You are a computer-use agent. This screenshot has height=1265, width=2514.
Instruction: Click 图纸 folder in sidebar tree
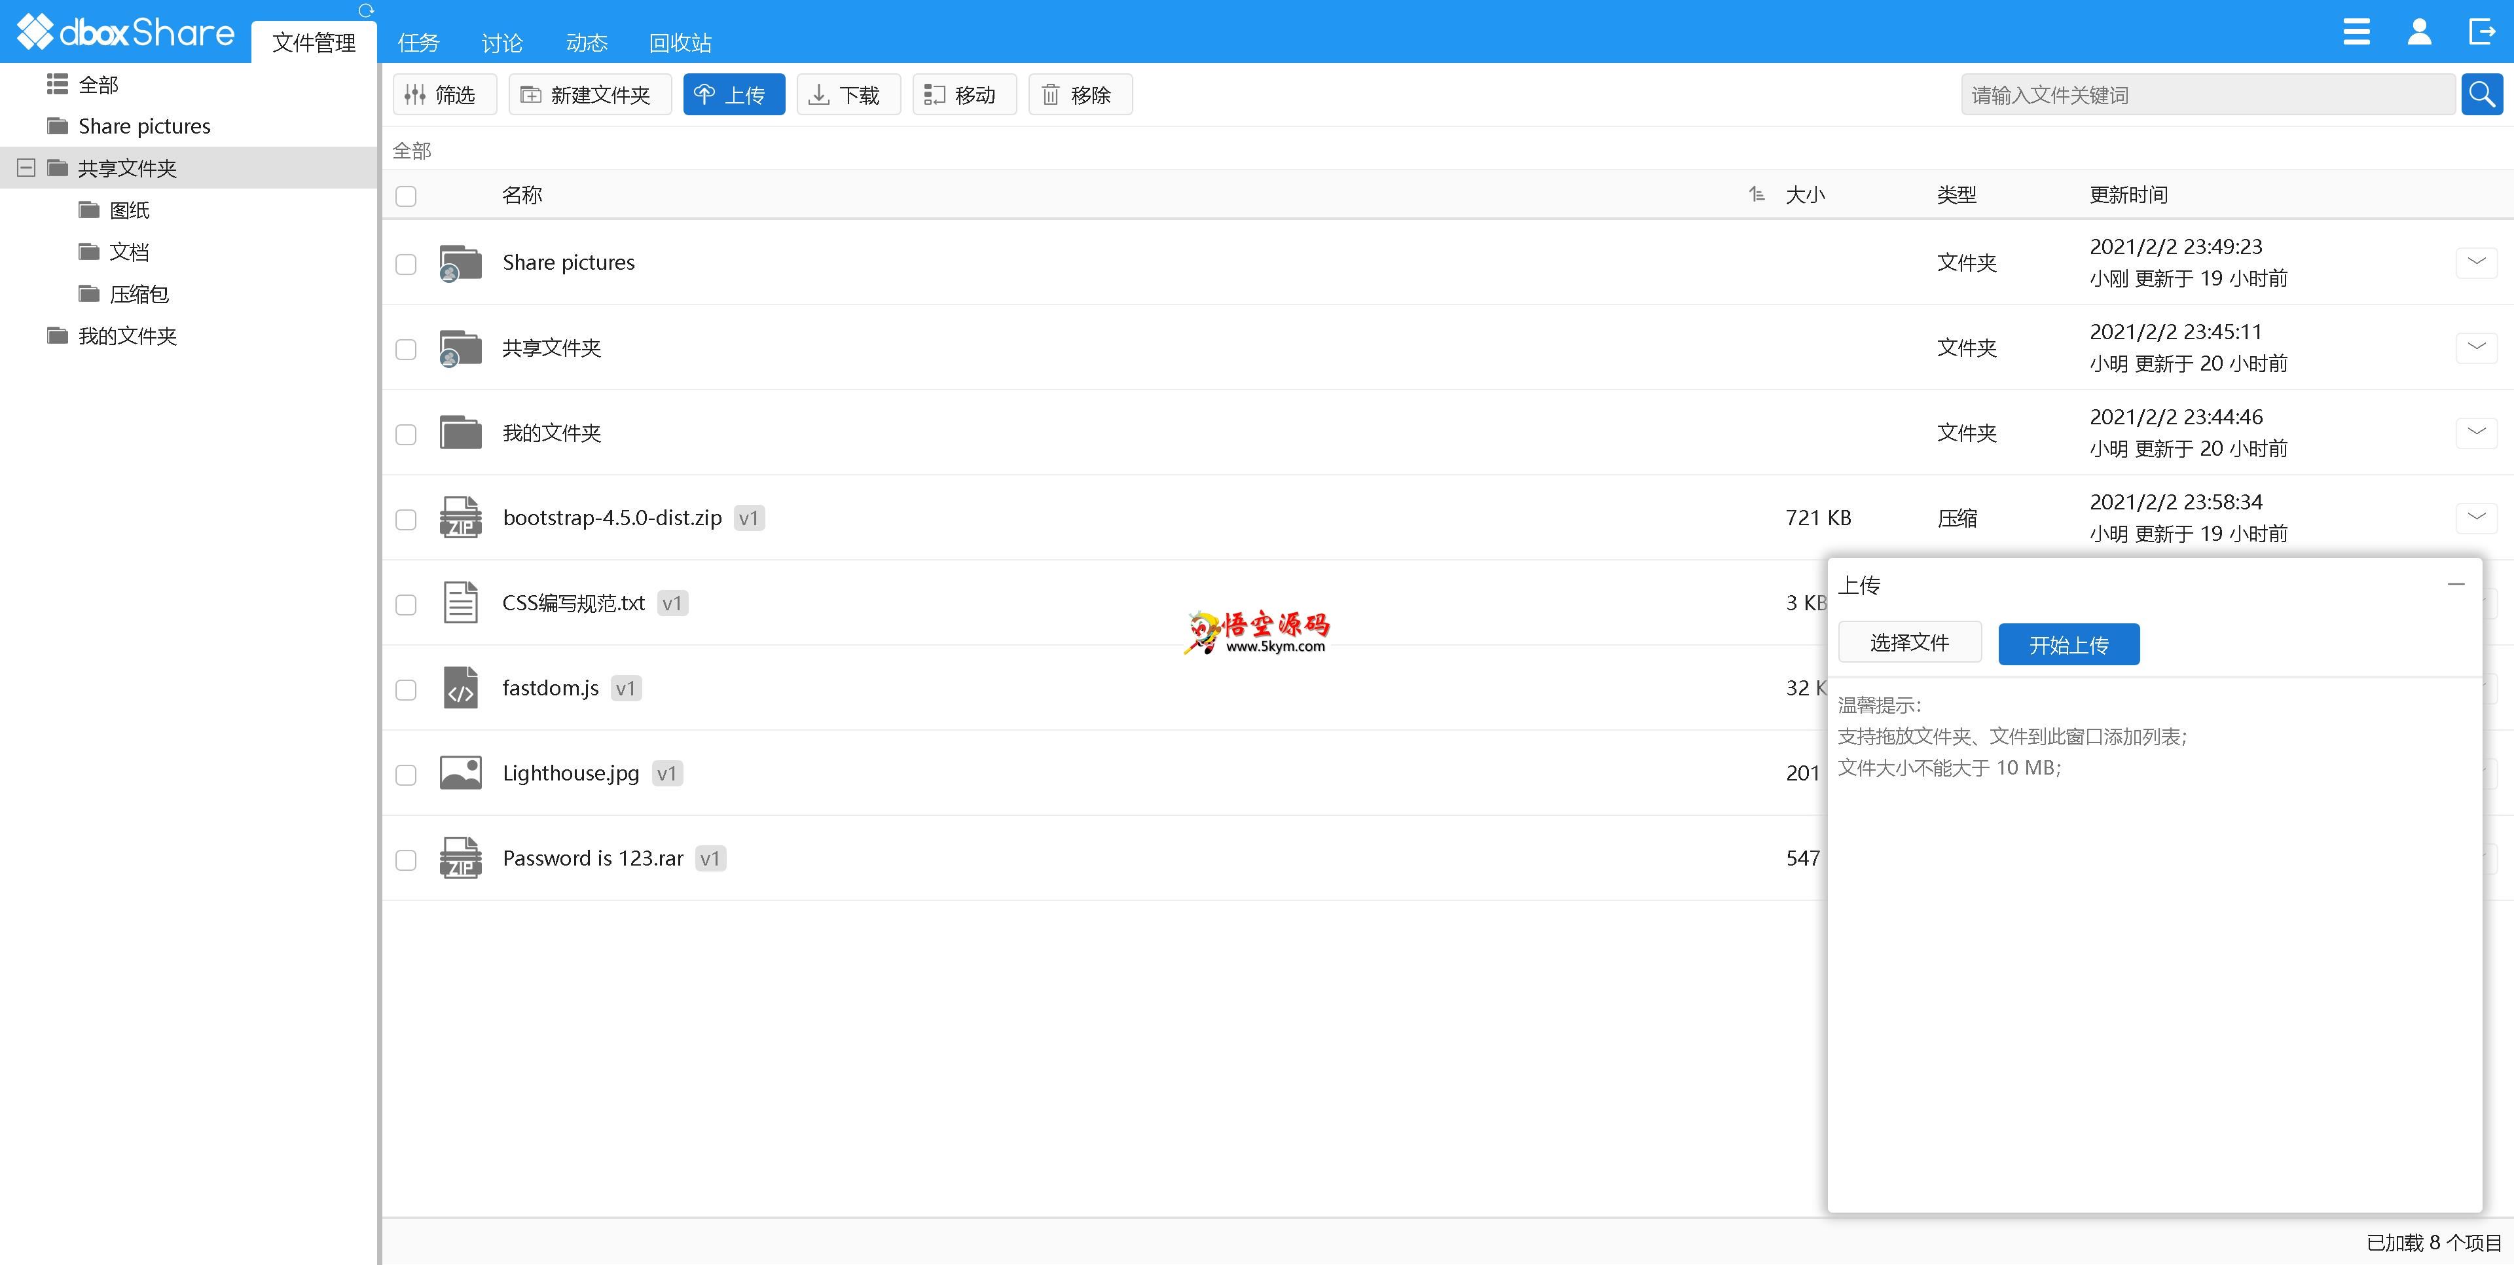[x=132, y=210]
